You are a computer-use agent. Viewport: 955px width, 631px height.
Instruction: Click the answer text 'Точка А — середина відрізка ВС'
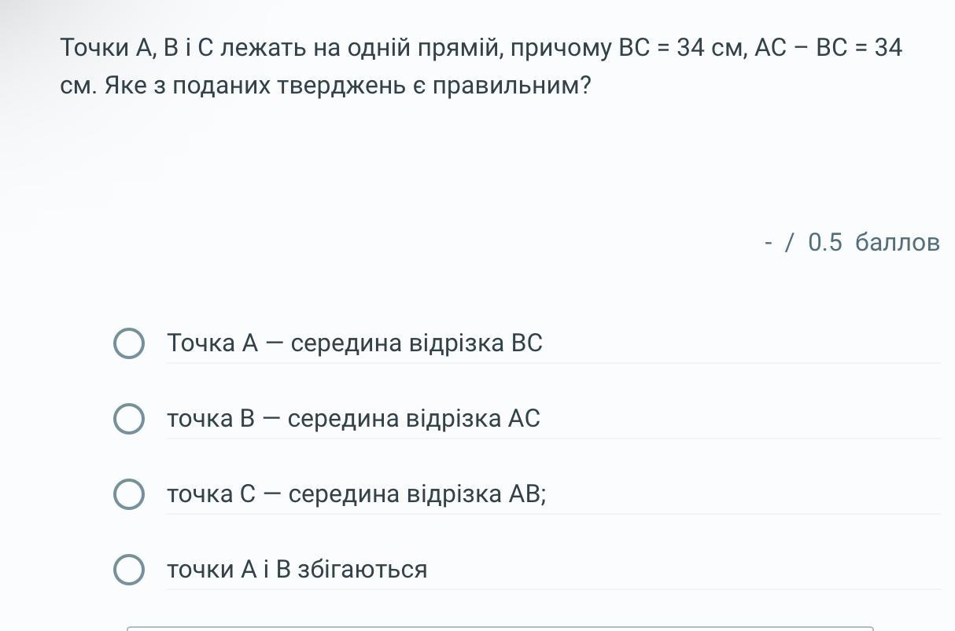pyautogui.click(x=355, y=343)
